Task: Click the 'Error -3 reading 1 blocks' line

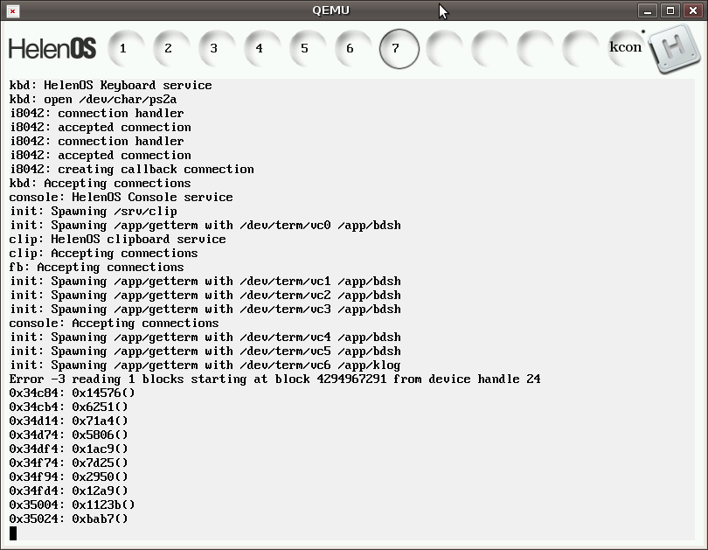Action: point(275,379)
